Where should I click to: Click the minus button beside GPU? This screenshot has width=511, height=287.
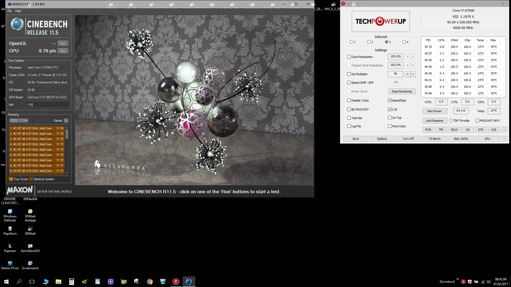[504, 139]
